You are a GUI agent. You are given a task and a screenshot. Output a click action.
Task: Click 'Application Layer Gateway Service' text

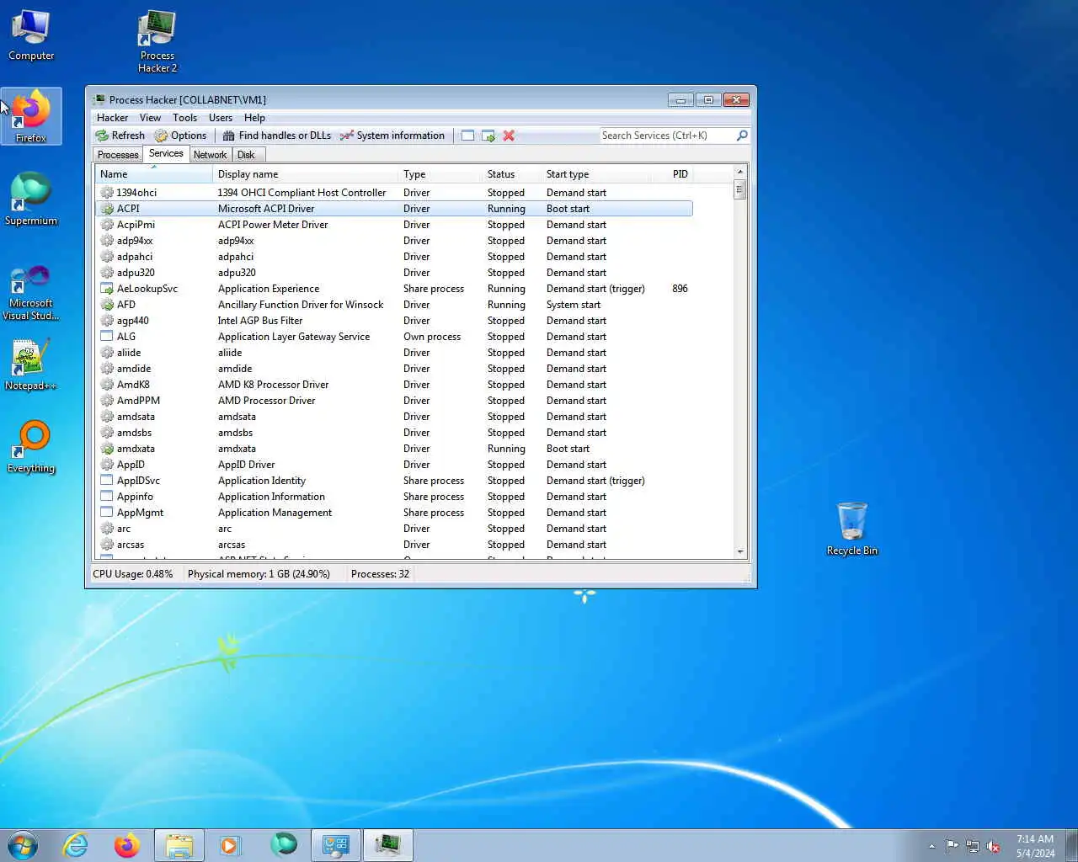294,337
